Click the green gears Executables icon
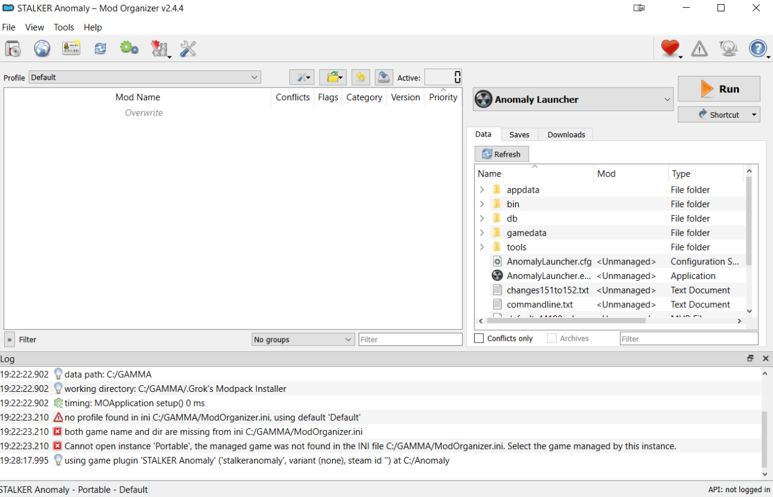Screen dimensions: 773x497 [129, 49]
